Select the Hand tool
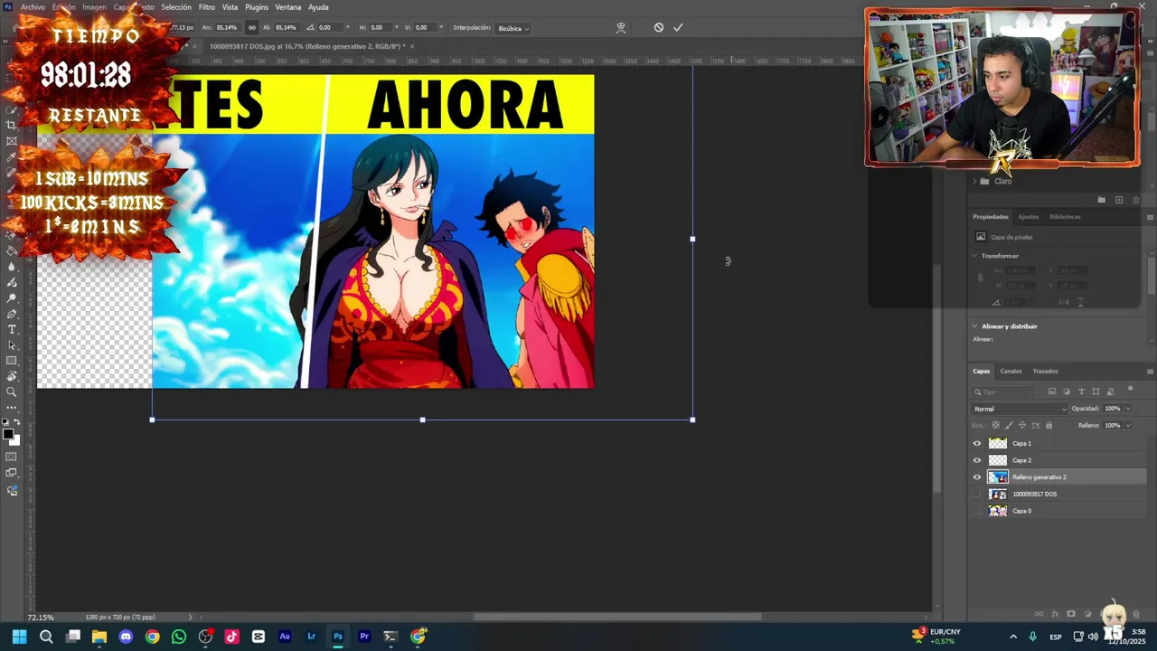The image size is (1157, 651). (x=12, y=376)
